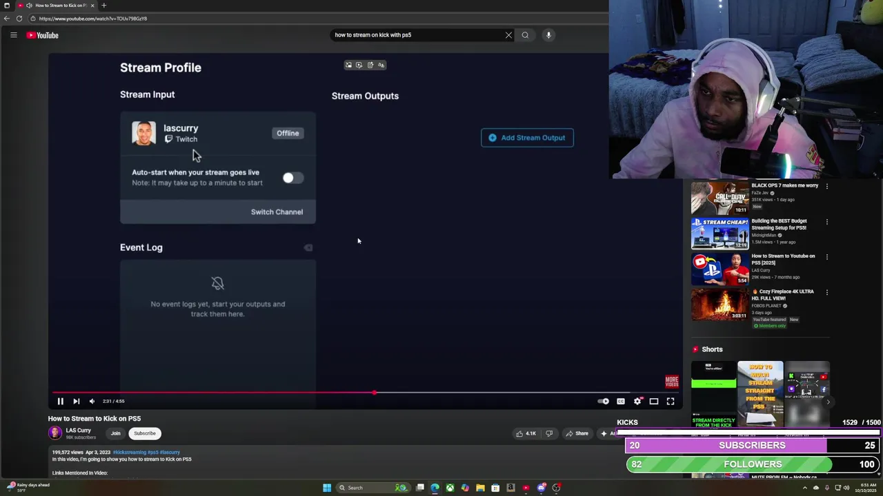Go back with the browser back arrow
The width and height of the screenshot is (883, 496).
click(x=7, y=19)
